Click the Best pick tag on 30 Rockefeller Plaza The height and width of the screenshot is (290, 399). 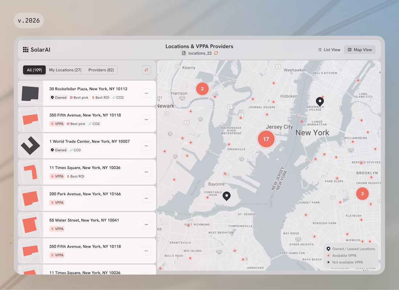[x=79, y=98]
